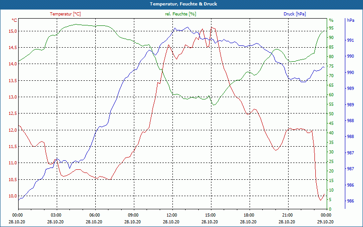Click the '13,5' temperature axis value

[x=13, y=81]
